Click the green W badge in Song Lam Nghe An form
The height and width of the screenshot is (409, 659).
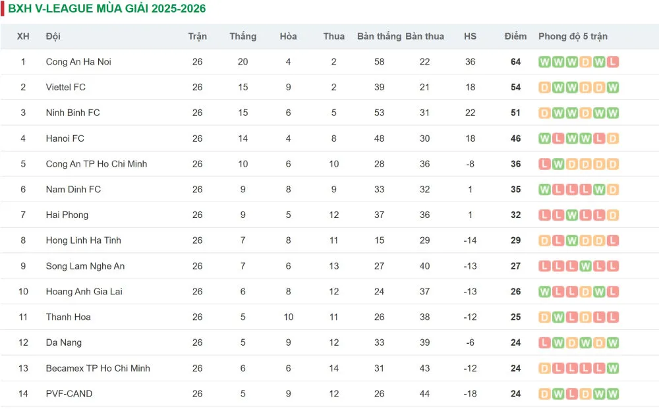coord(585,266)
